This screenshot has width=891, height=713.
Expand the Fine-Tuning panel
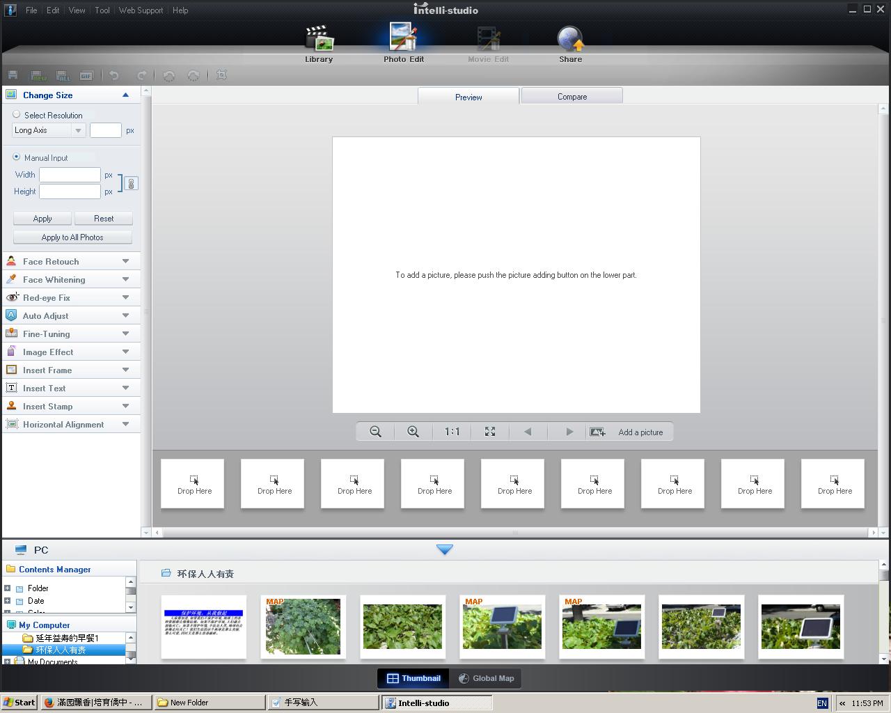pos(125,334)
